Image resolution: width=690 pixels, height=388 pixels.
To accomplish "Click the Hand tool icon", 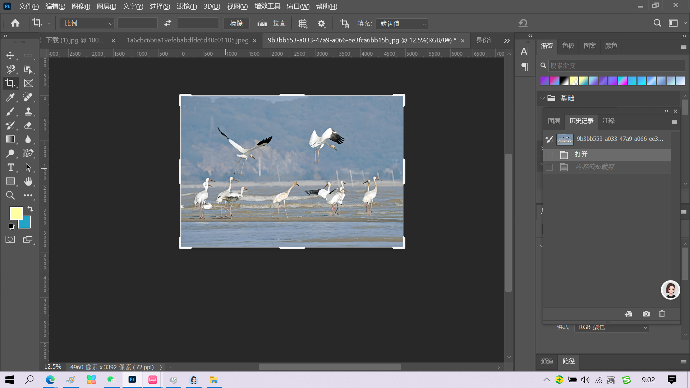I will click(28, 181).
